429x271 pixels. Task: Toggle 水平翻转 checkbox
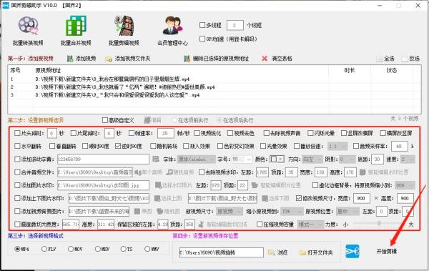(x=17, y=146)
